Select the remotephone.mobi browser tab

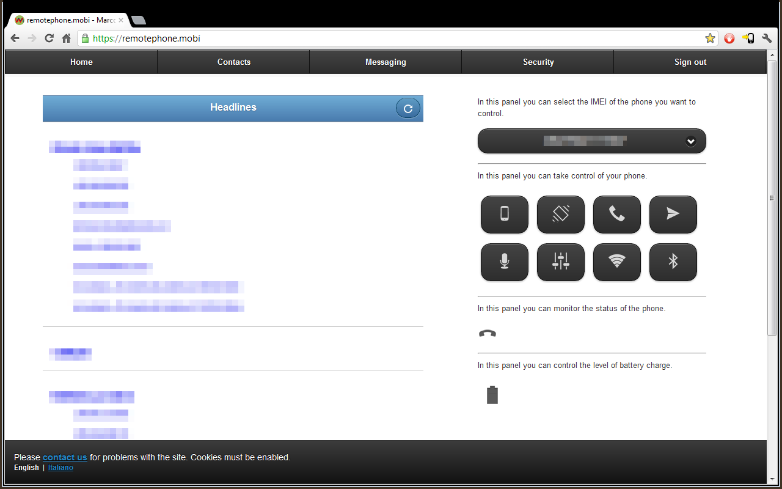68,20
